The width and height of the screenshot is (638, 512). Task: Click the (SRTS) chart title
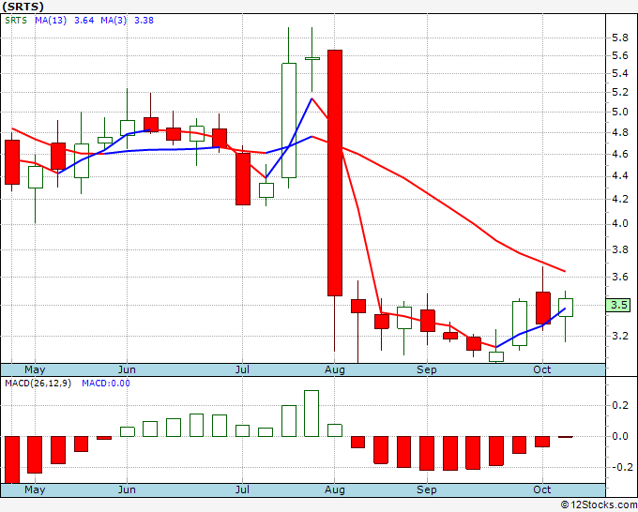(23, 7)
